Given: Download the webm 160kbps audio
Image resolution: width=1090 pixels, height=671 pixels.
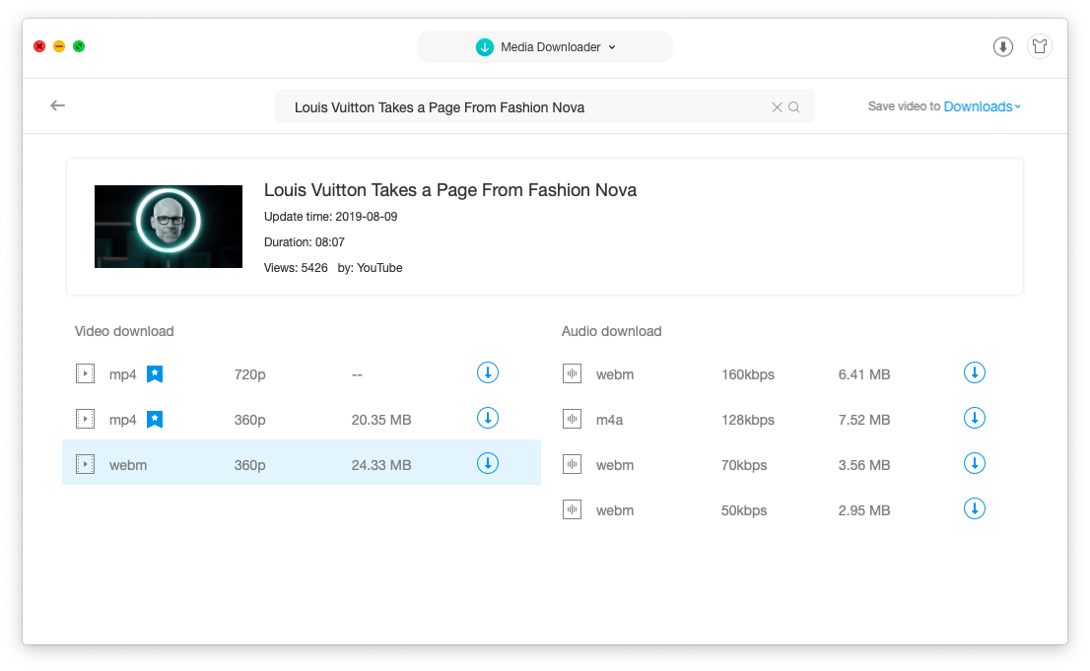Looking at the screenshot, I should (974, 372).
